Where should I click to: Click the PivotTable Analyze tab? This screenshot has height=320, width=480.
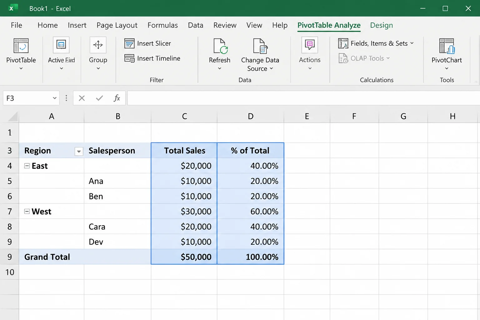click(329, 26)
